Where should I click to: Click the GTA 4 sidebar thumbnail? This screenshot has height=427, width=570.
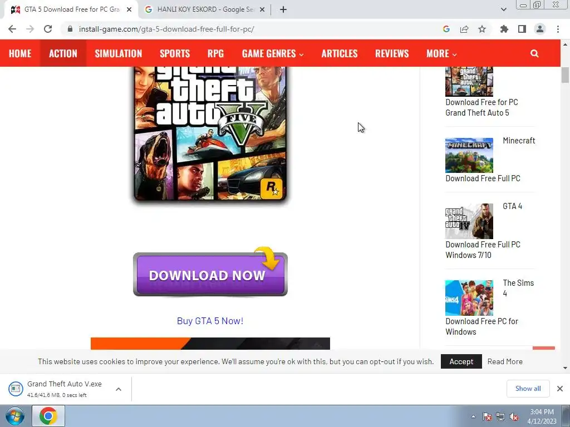tap(469, 221)
